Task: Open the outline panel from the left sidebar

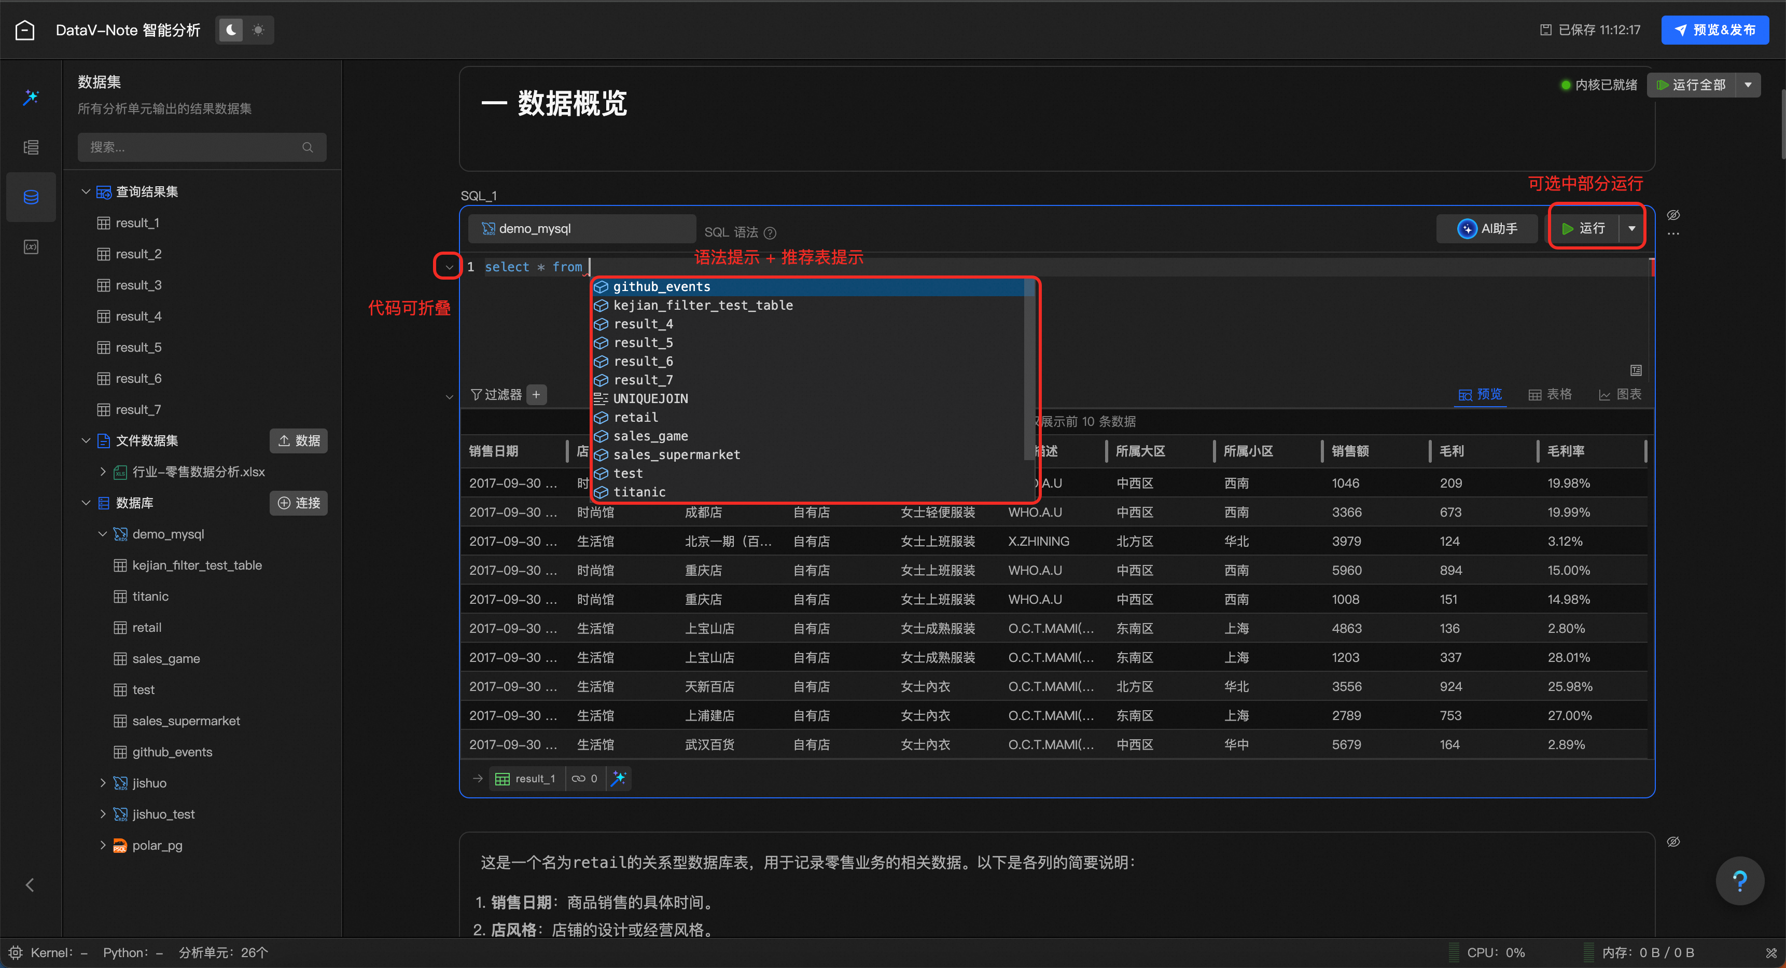Action: tap(31, 147)
